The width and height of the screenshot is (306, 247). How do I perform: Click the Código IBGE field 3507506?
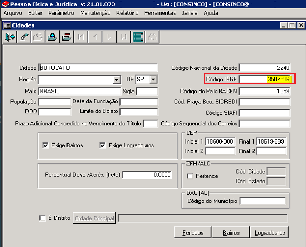(x=265, y=79)
